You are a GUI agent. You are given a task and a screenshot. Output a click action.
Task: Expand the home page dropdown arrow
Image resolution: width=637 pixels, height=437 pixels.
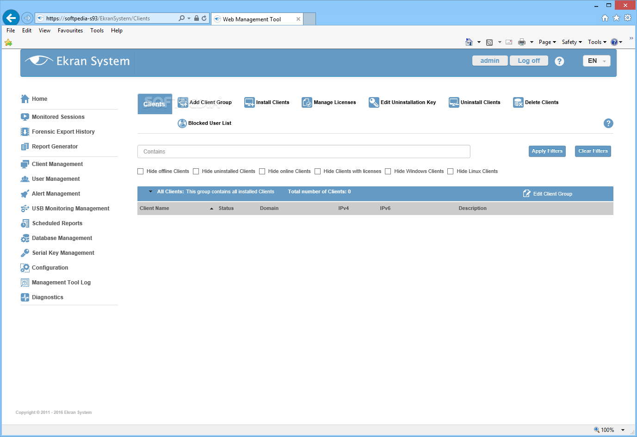[479, 42]
